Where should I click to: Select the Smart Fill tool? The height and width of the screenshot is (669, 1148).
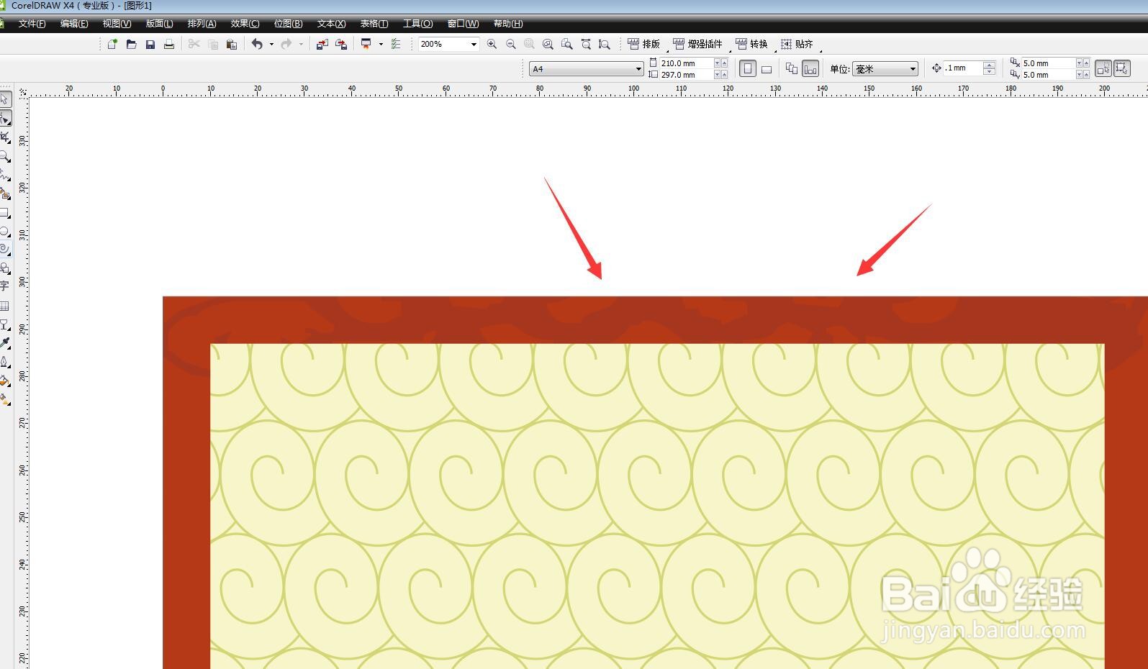coord(5,194)
